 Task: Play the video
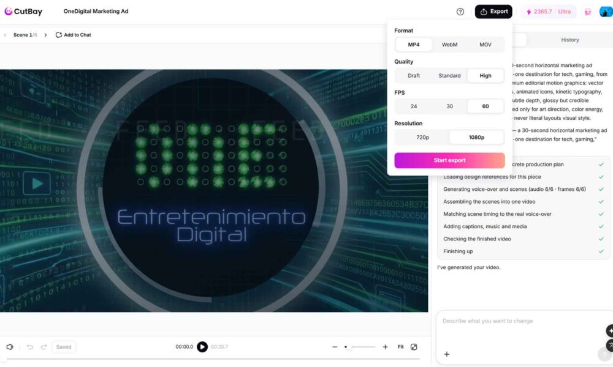click(202, 347)
